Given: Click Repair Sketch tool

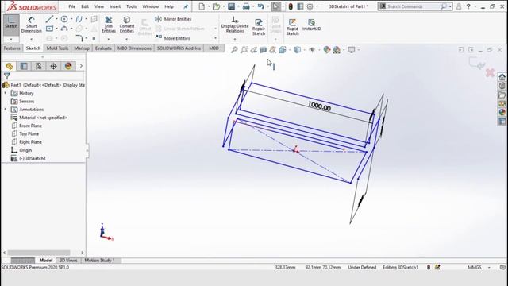Looking at the screenshot, I should (259, 26).
